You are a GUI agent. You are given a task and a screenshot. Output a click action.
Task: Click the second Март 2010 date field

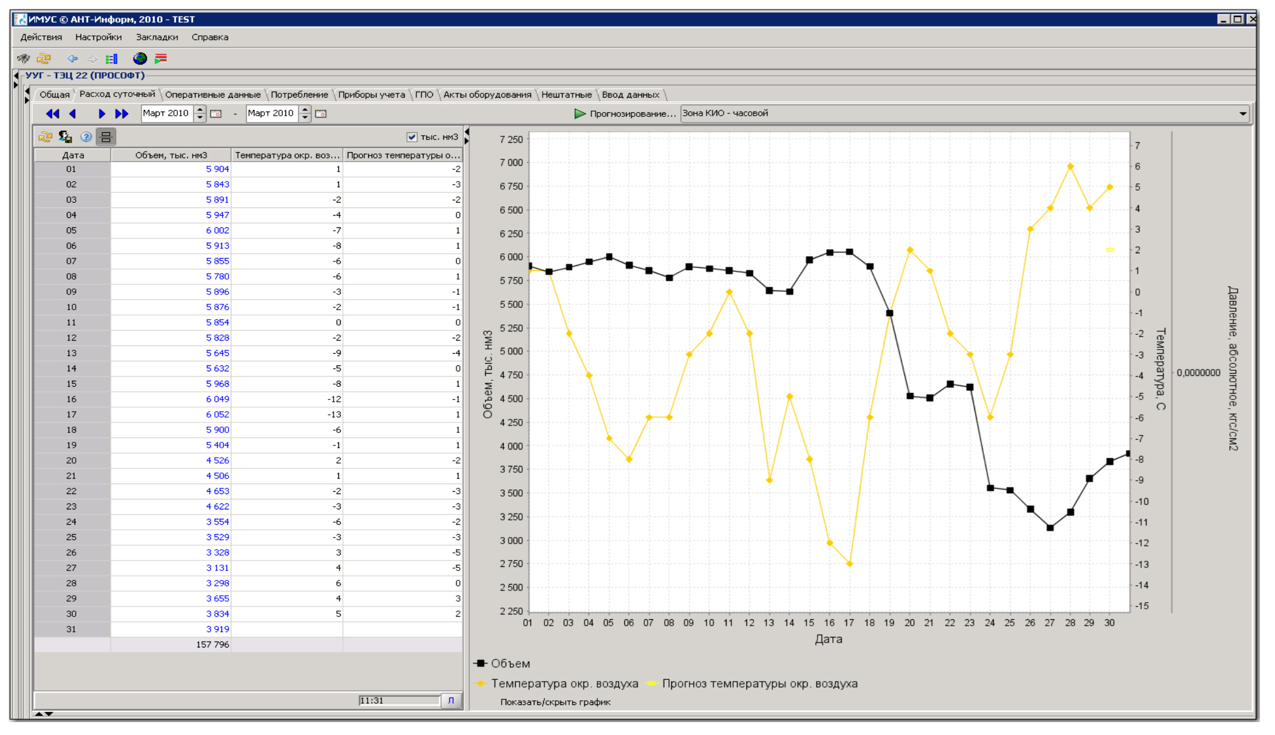[273, 113]
